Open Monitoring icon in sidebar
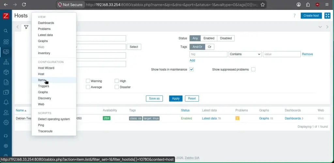334x163 pixels. click(6, 52)
